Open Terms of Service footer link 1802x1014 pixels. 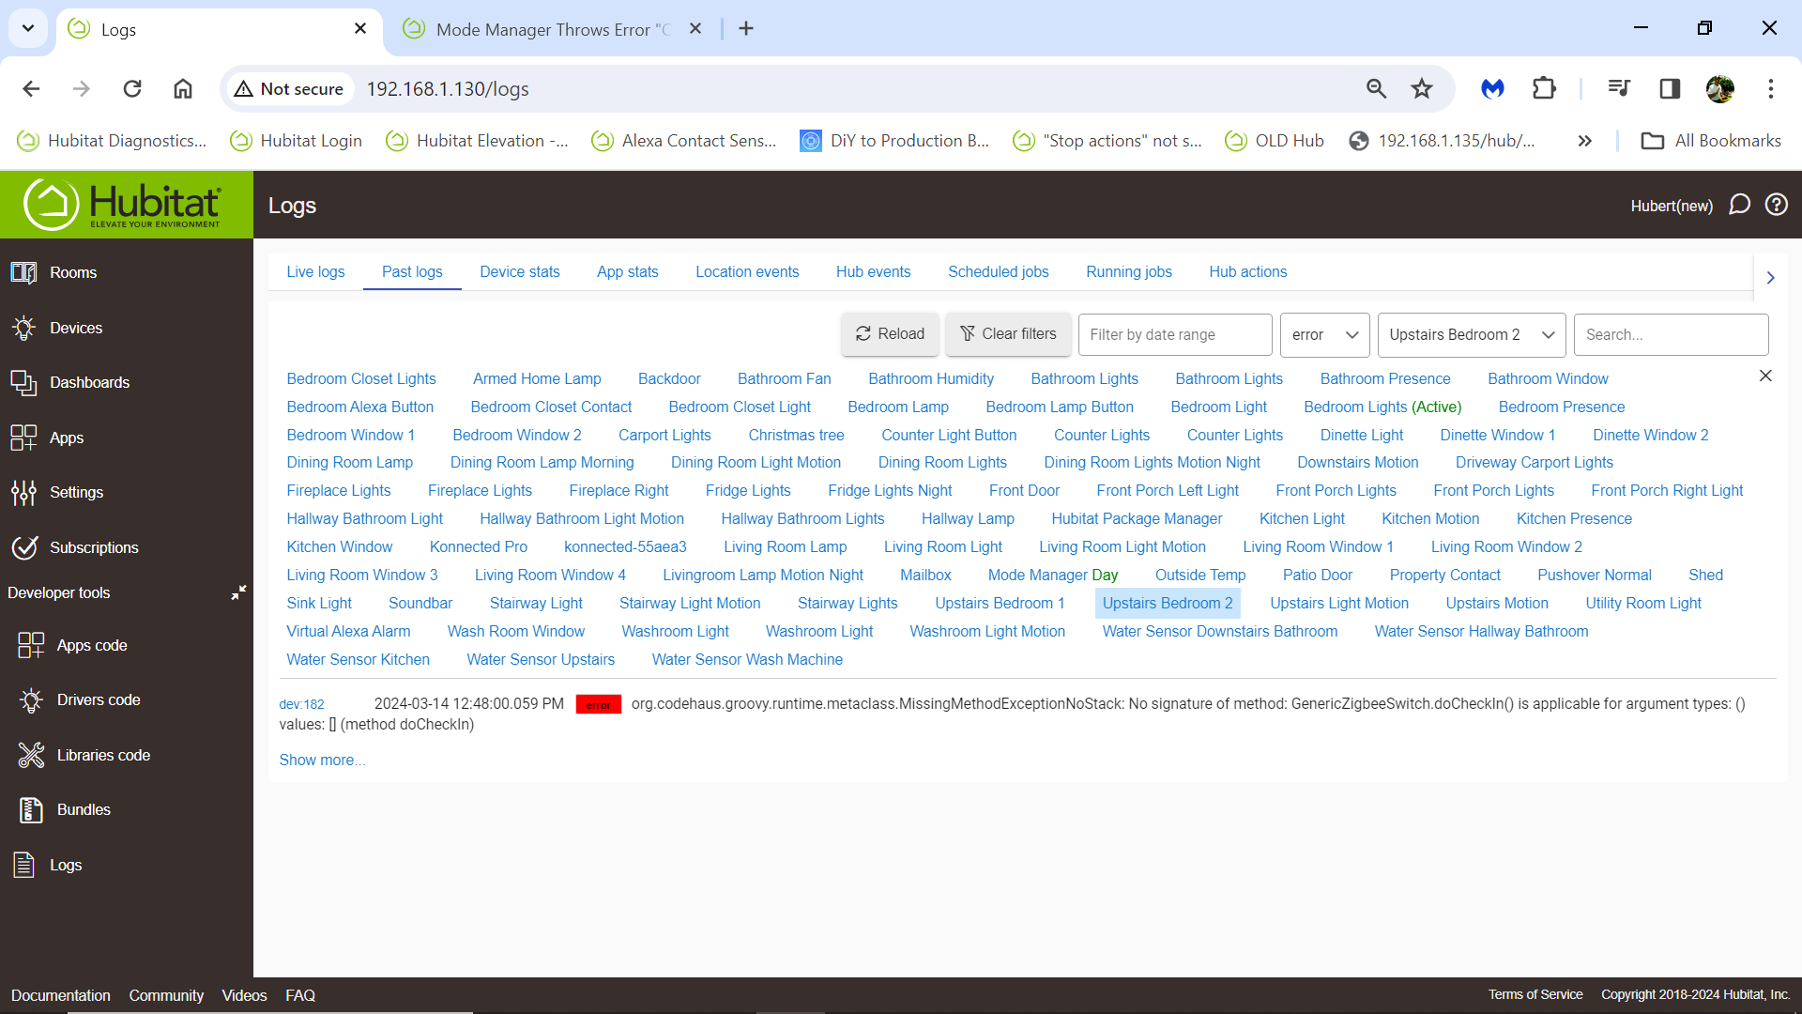(x=1535, y=994)
